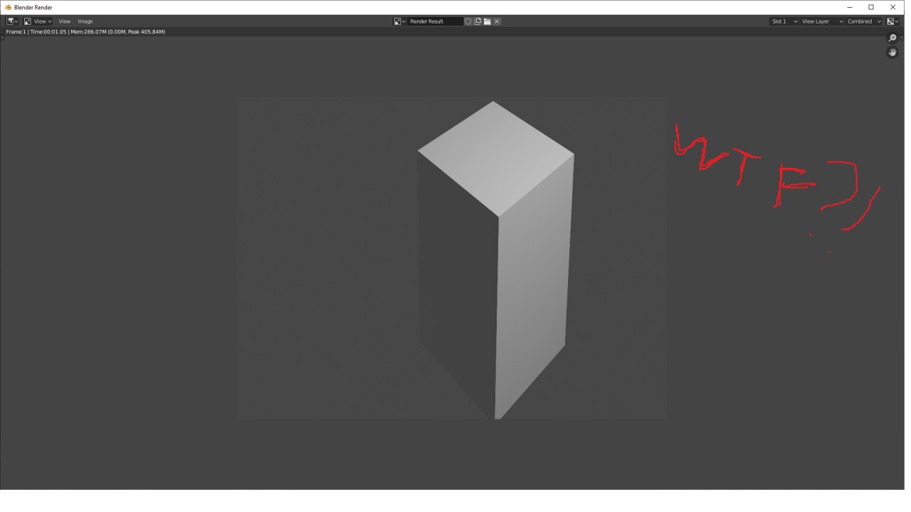The width and height of the screenshot is (911, 512).
Task: Click the pan hand gizmo
Action: pyautogui.click(x=892, y=53)
